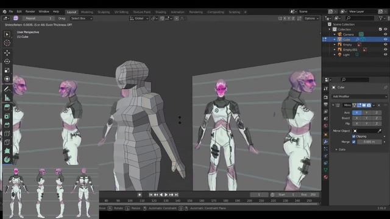This screenshot has height=219, width=390.
Task: Select the Extrude Region tool
Action: click(x=7, y=107)
